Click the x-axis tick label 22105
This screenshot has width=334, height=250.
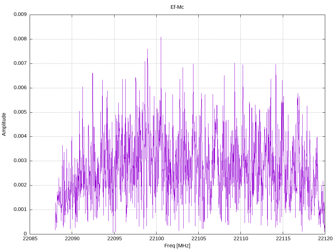pos(199,239)
